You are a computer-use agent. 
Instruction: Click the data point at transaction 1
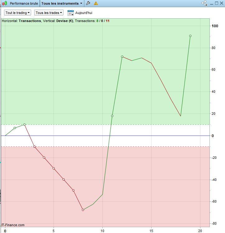tap(15, 128)
